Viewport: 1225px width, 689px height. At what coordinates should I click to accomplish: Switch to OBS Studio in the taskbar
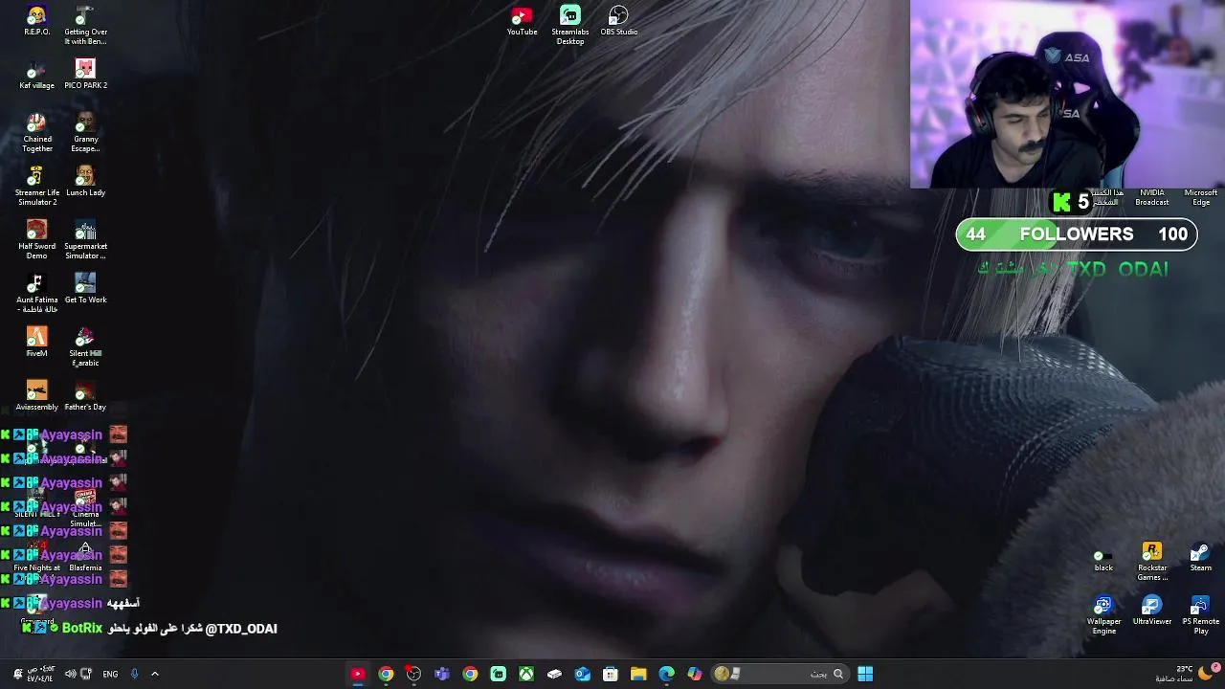(x=413, y=674)
